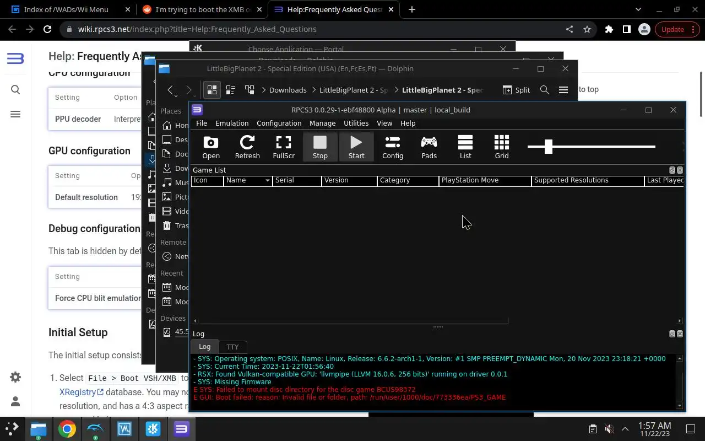Open the taskbar clock showing 1:57 AM

point(654,429)
